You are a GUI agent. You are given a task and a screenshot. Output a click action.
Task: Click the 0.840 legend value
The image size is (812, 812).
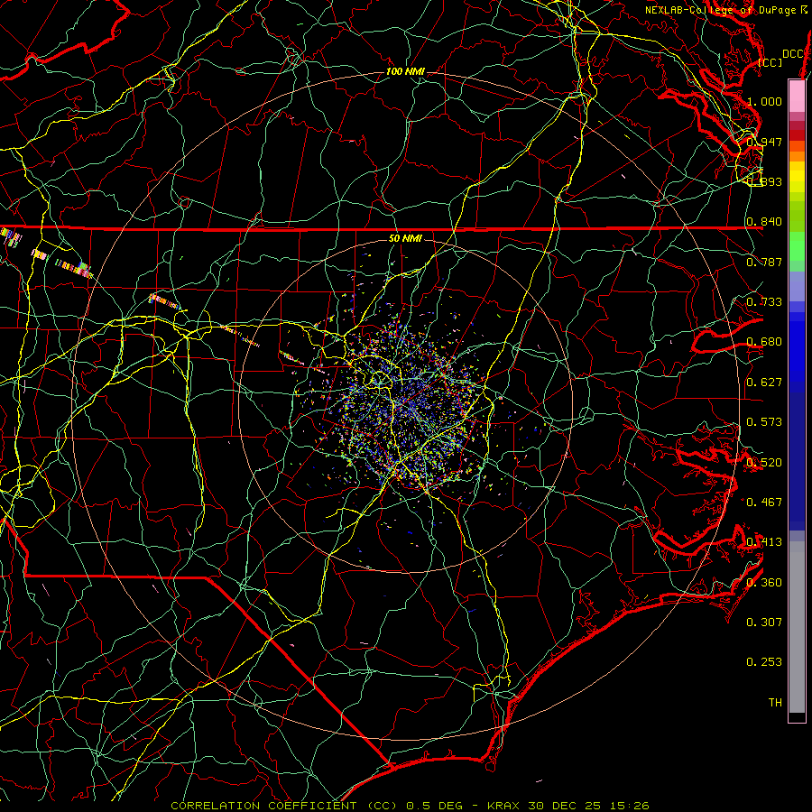pyautogui.click(x=764, y=222)
